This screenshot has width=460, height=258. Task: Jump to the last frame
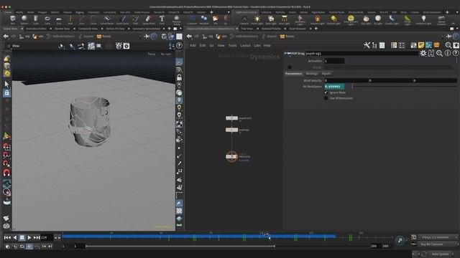click(37, 237)
